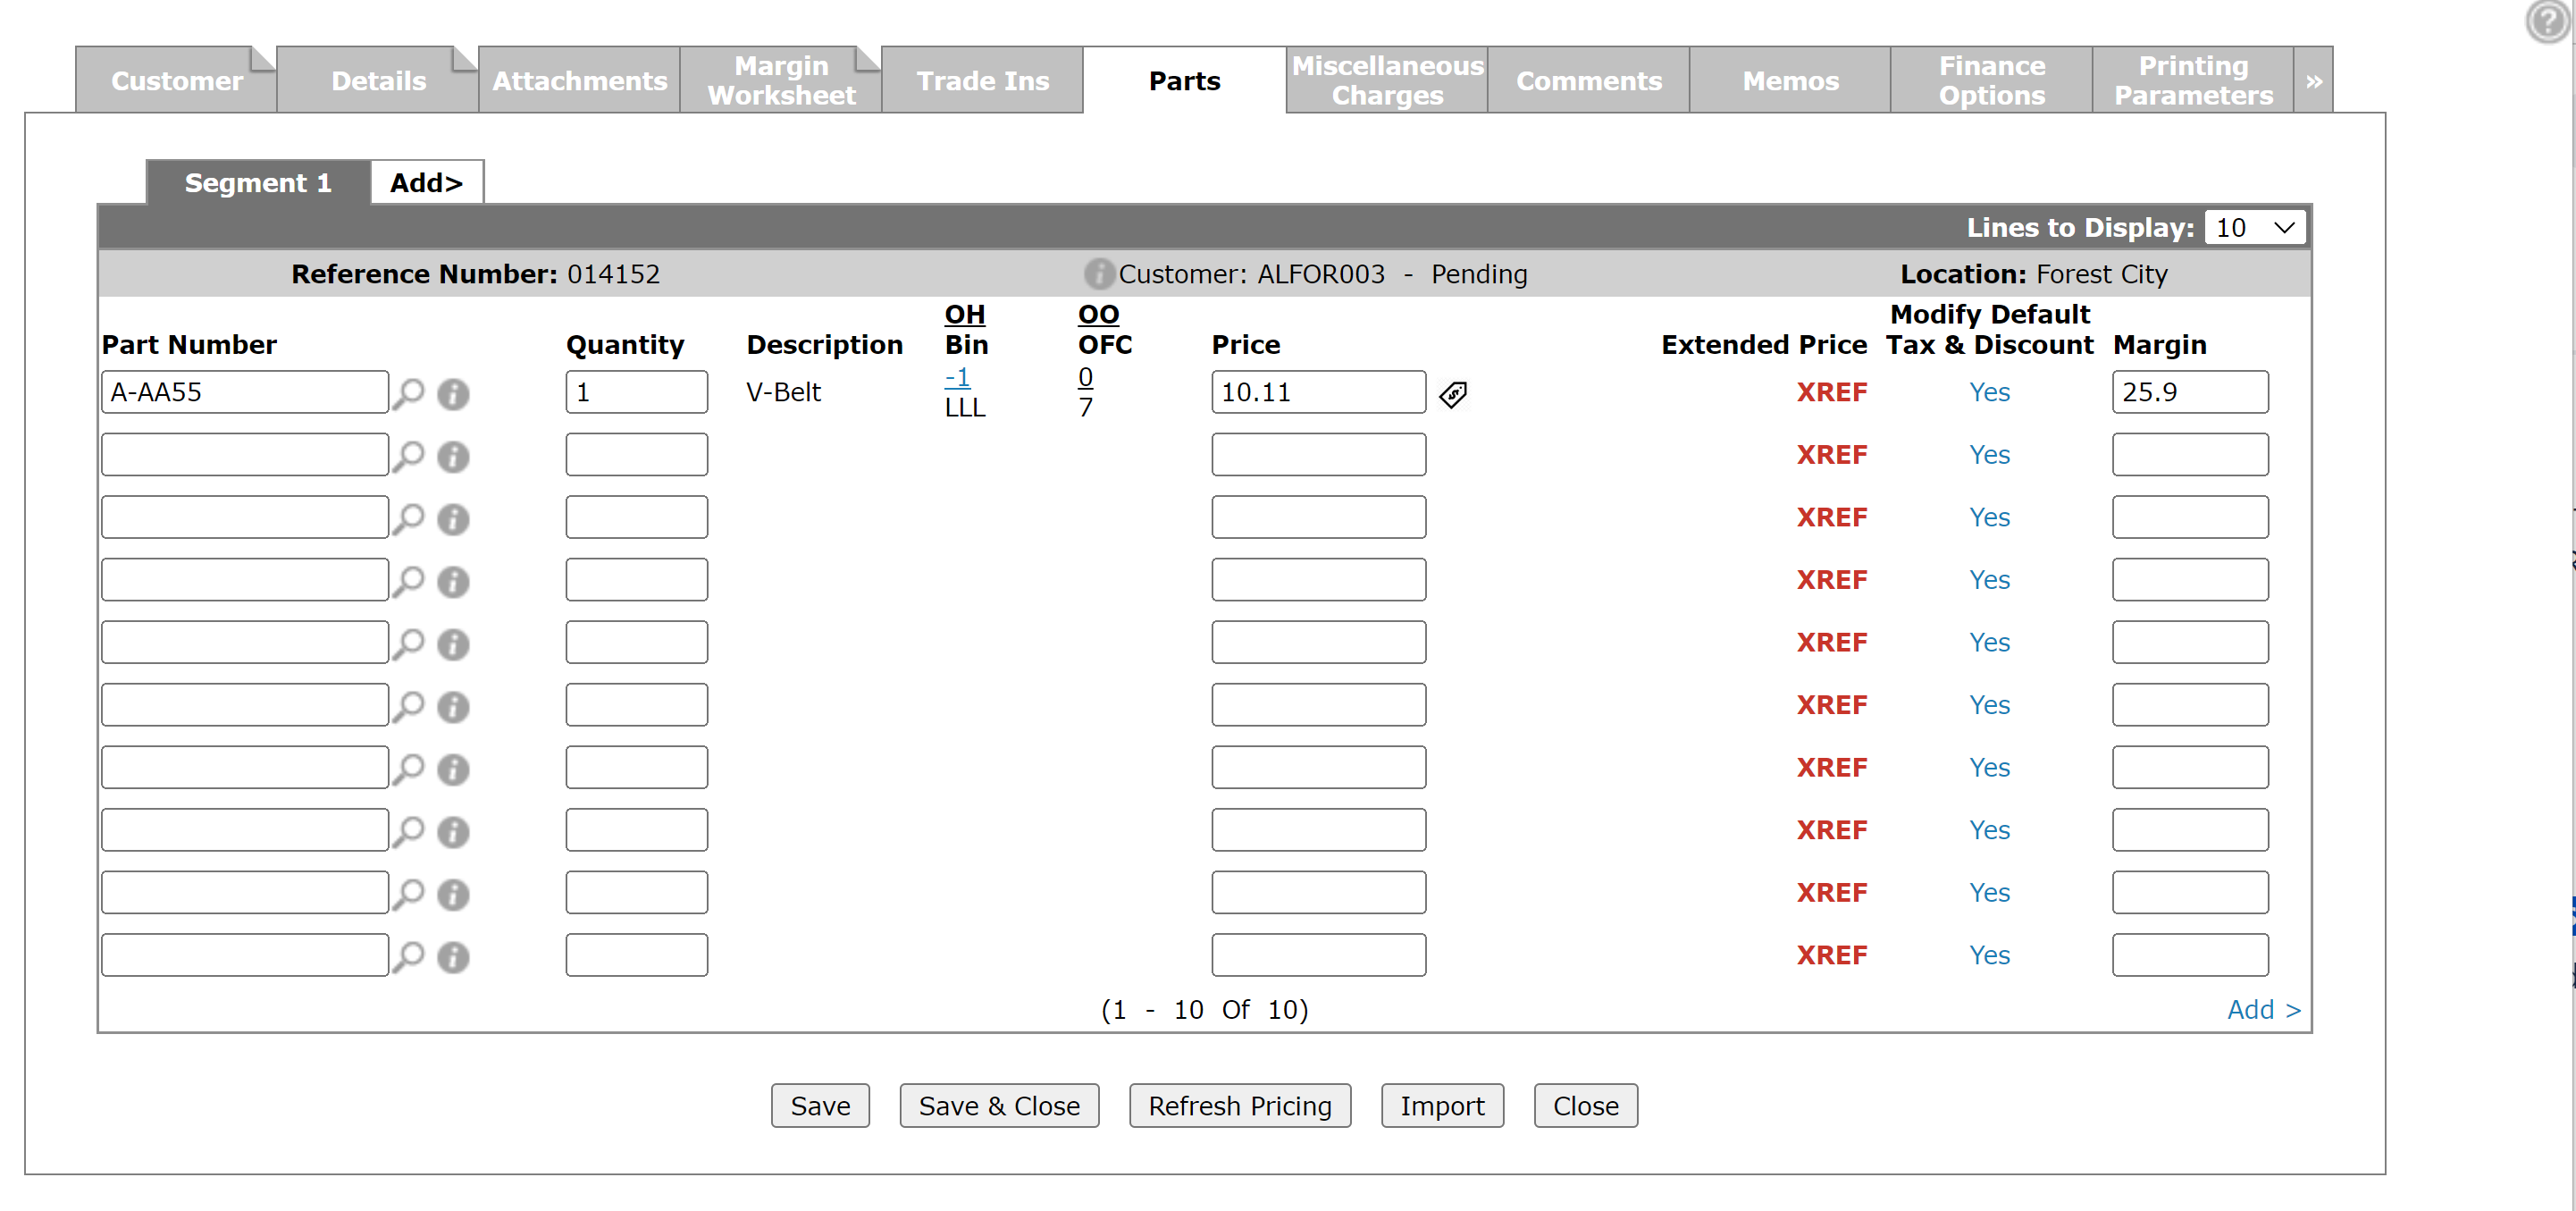The height and width of the screenshot is (1211, 2576).
Task: Open the Memos tab
Action: [1790, 80]
